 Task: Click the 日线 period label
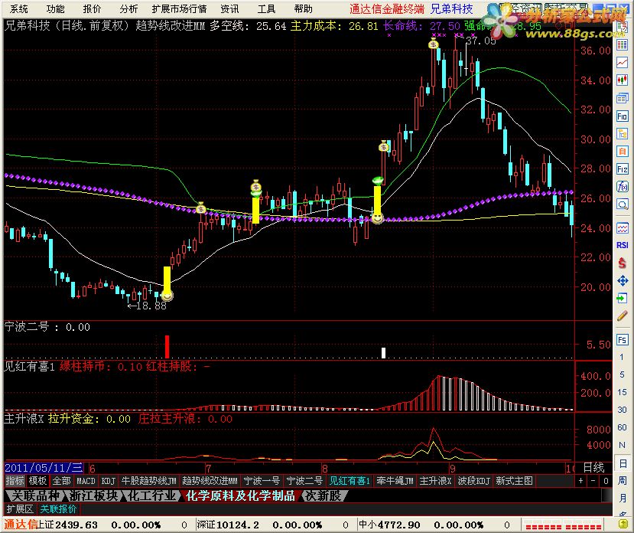593,468
